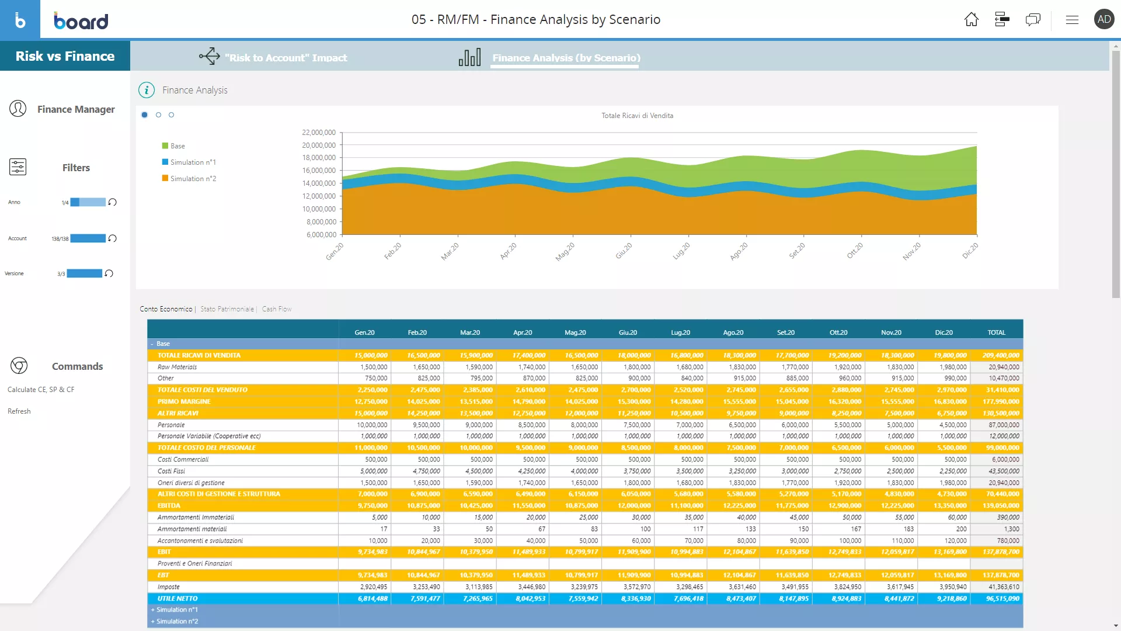
Task: Select the Imposte row label
Action: pos(168,587)
